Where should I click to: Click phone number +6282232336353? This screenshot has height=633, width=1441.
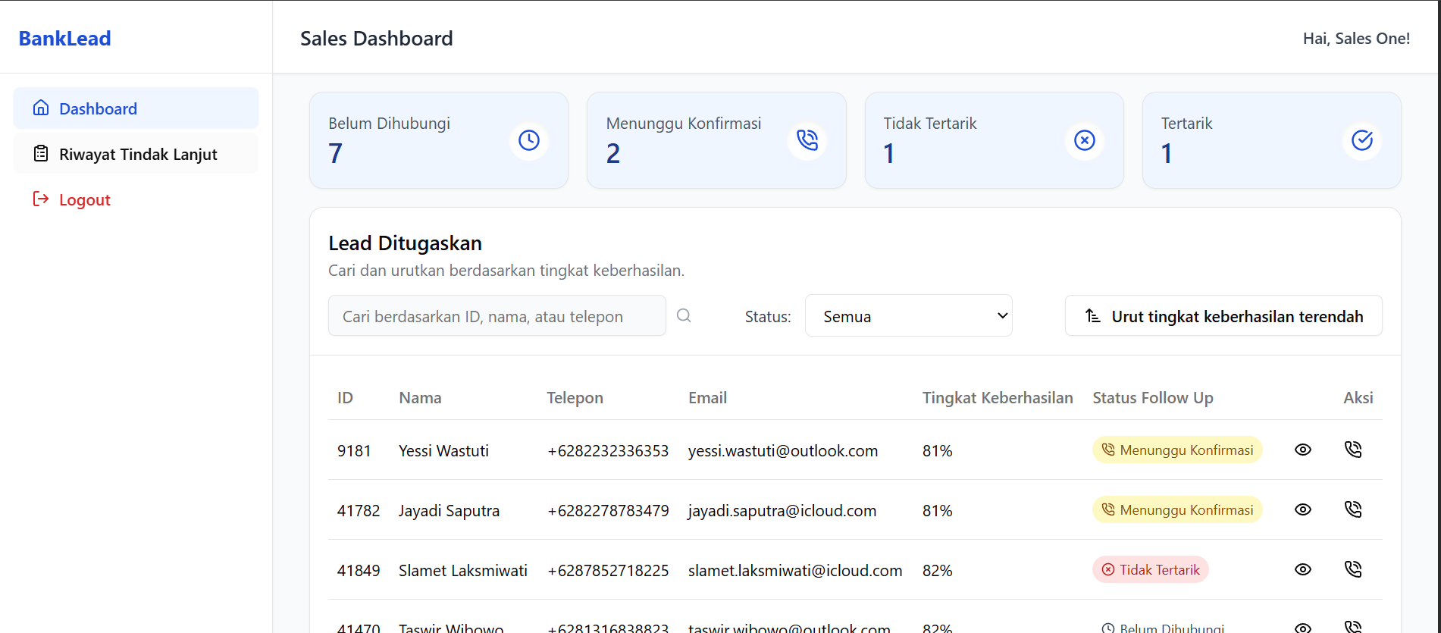[x=608, y=450]
